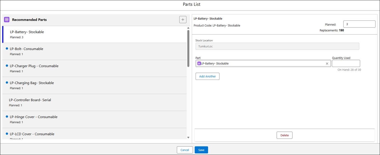
Task: Click the purple Recommended Parts header icon
Action: 7,20
